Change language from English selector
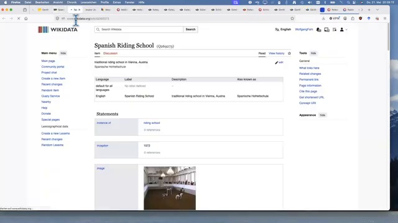 pyautogui.click(x=283, y=30)
